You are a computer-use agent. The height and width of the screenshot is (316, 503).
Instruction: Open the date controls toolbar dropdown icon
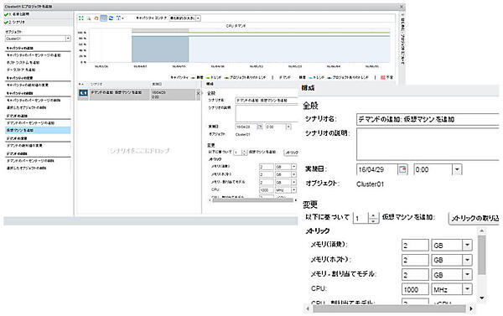point(120,18)
